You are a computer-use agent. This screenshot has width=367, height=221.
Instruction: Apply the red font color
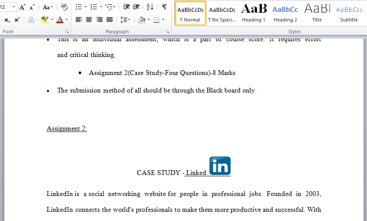pyautogui.click(x=60, y=20)
